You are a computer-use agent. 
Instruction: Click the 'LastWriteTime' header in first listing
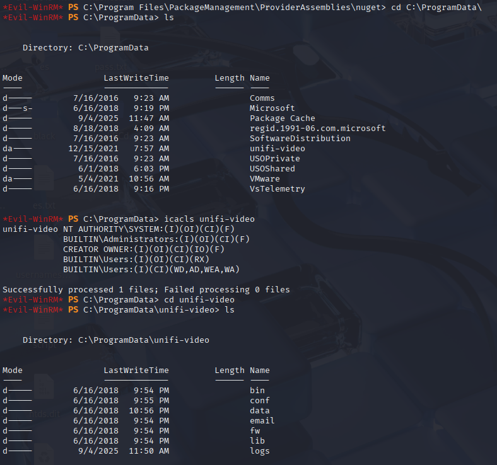[x=136, y=78]
